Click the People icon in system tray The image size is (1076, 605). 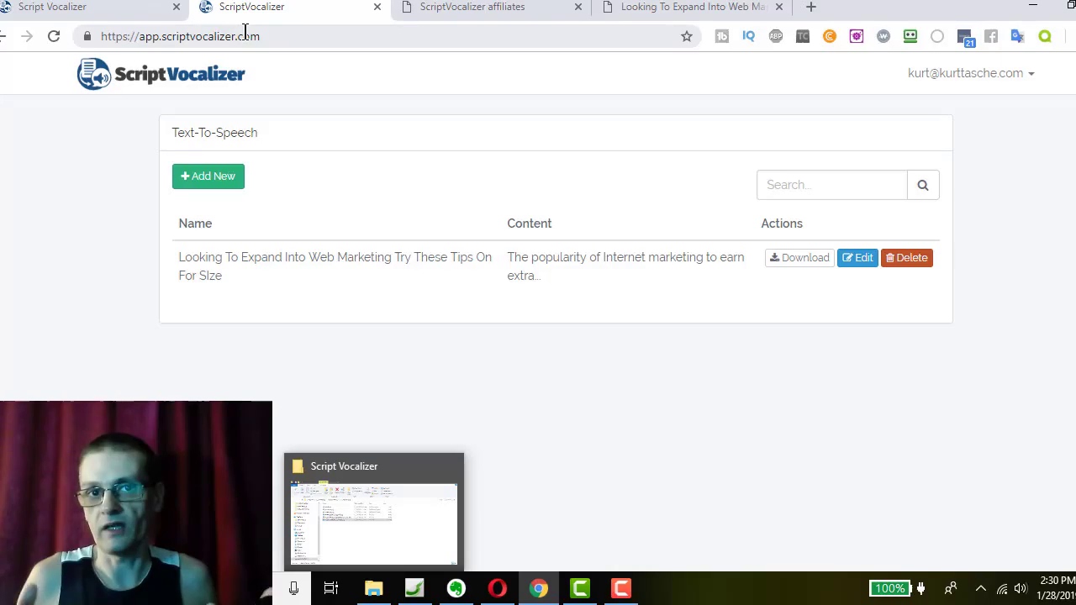pos(951,588)
